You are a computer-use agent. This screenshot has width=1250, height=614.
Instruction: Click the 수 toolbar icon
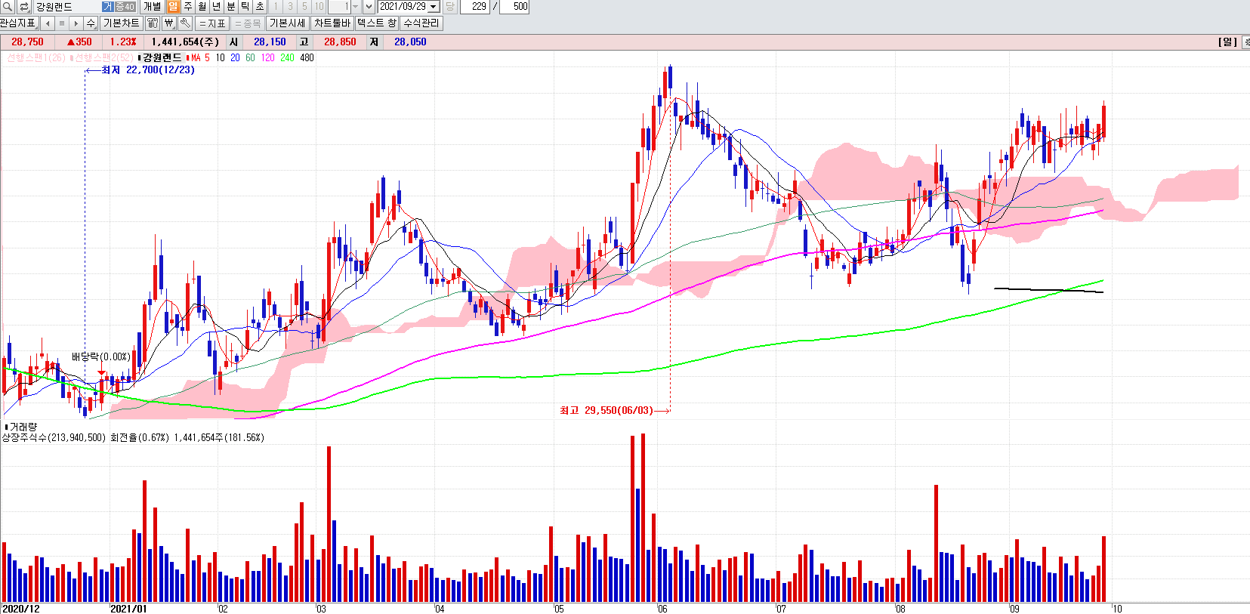click(91, 23)
